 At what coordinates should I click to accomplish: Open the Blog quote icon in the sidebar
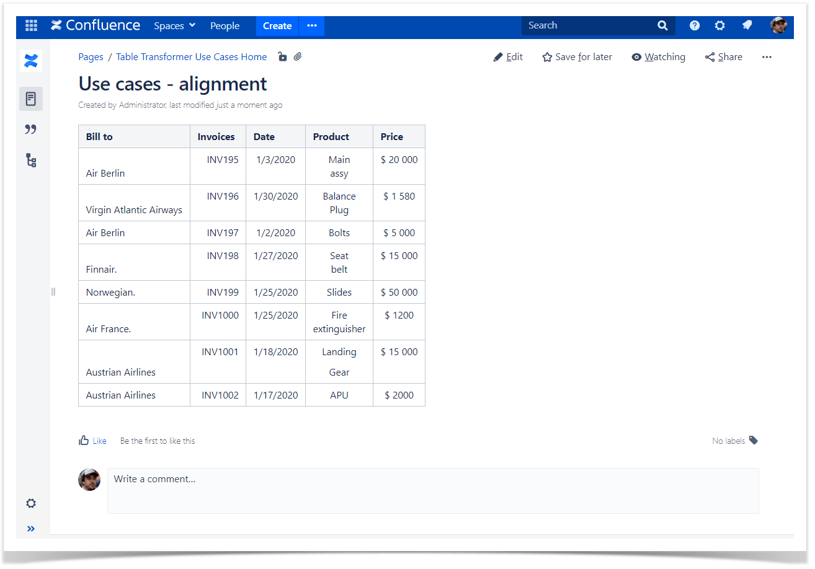pyautogui.click(x=31, y=129)
